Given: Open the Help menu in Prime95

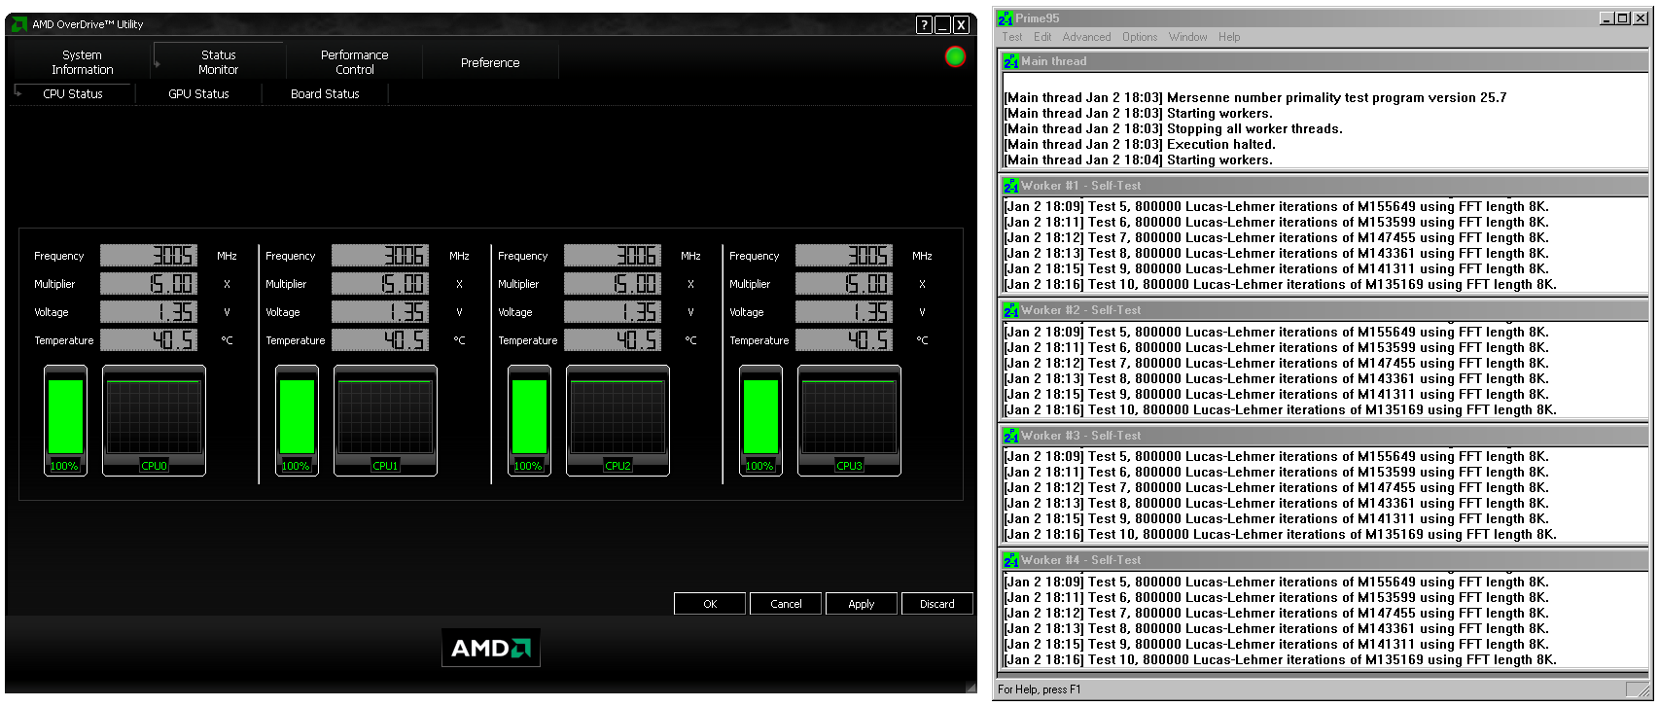Looking at the screenshot, I should click(x=1229, y=37).
